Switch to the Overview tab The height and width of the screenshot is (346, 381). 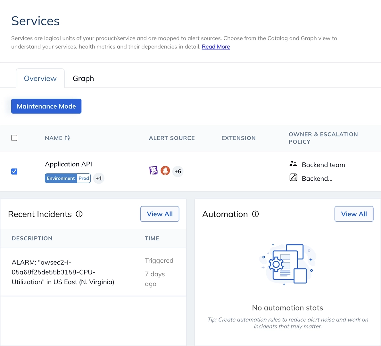[40, 78]
